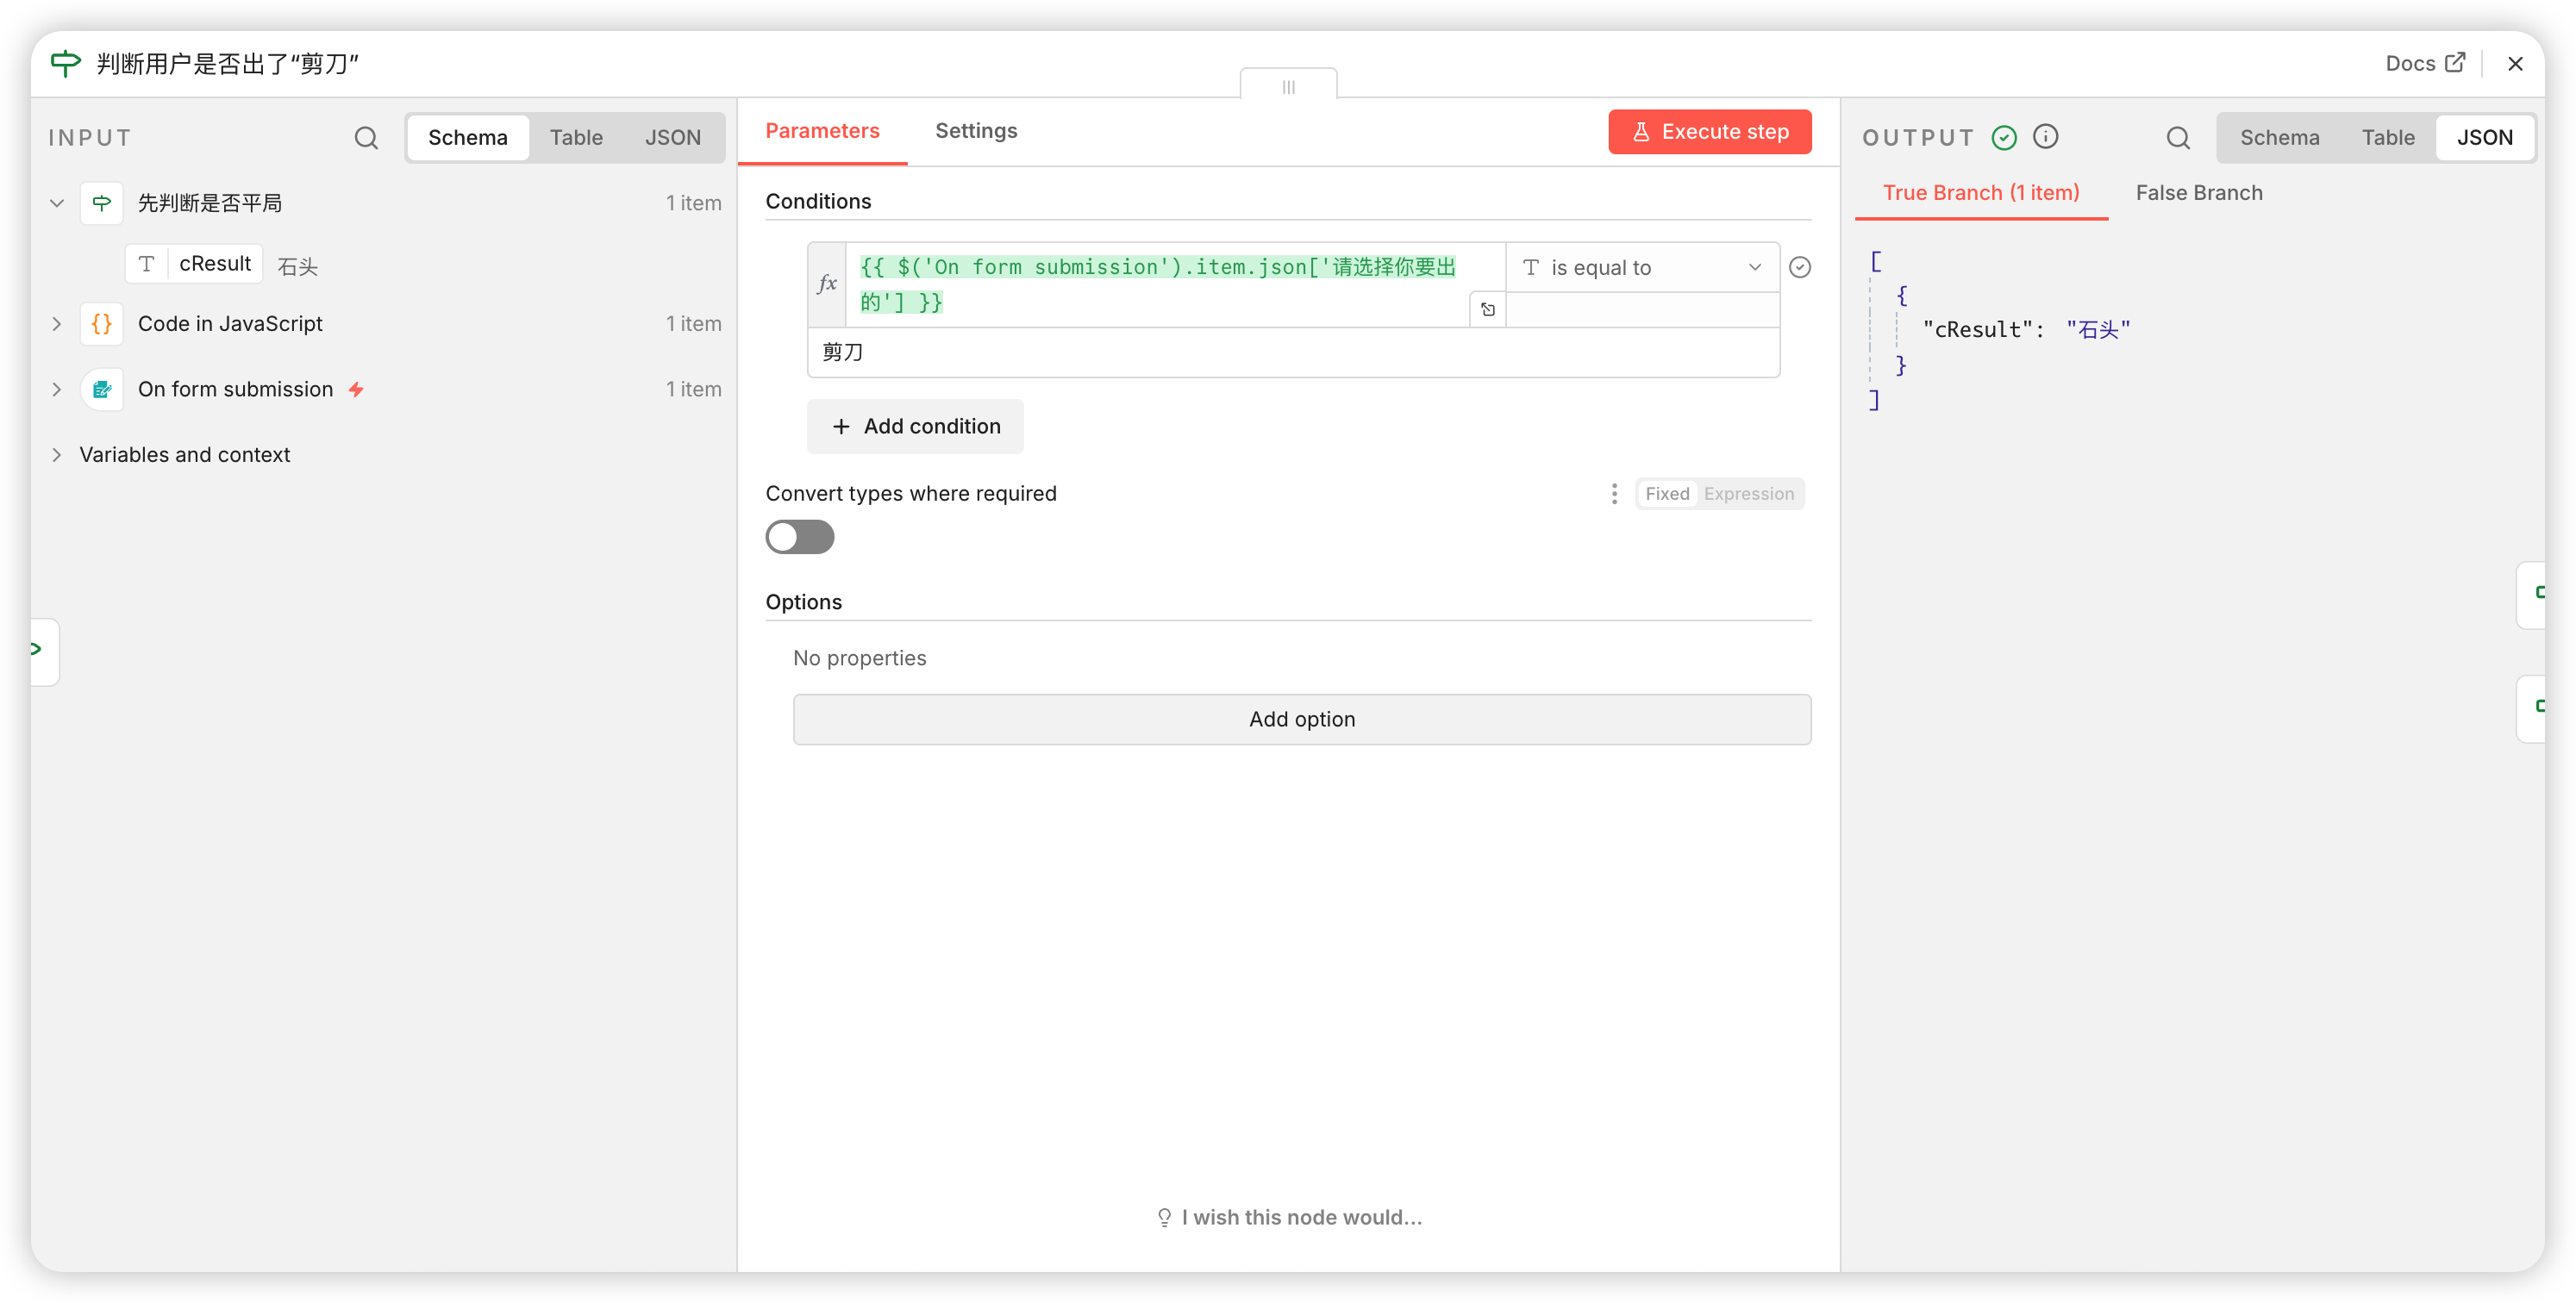Click the 剪刀 comparison value field
The width and height of the screenshot is (2576, 1303).
coord(1292,352)
